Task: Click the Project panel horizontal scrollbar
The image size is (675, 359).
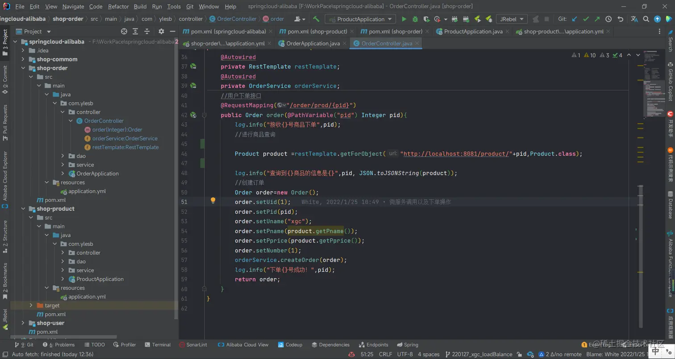Action: pyautogui.click(x=62, y=337)
